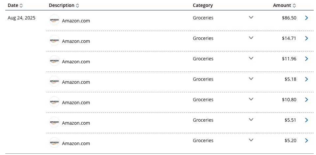Click Amazon.com text in $10.80 row
The image size is (316, 155).
(x=76, y=103)
